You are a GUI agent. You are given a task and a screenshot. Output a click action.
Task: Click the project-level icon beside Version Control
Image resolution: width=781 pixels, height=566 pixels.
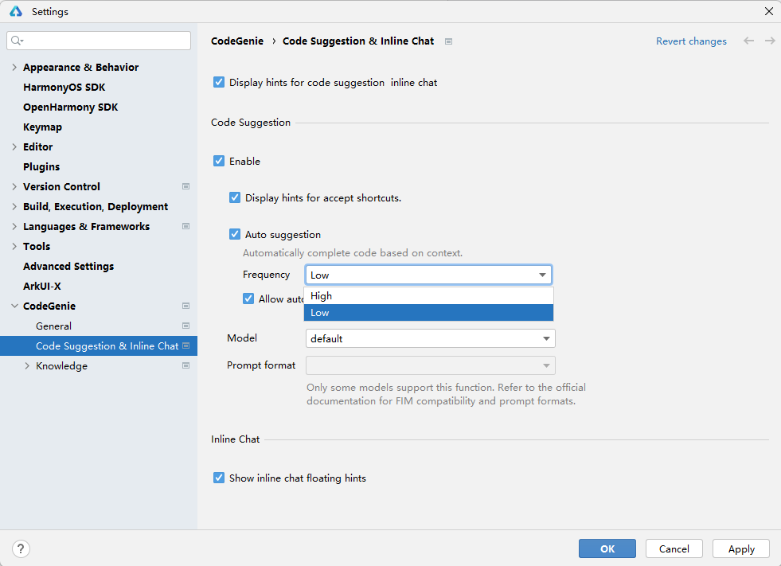pos(185,187)
